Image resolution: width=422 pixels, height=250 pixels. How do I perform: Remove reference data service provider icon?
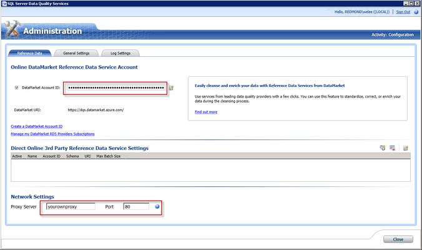pos(392,148)
